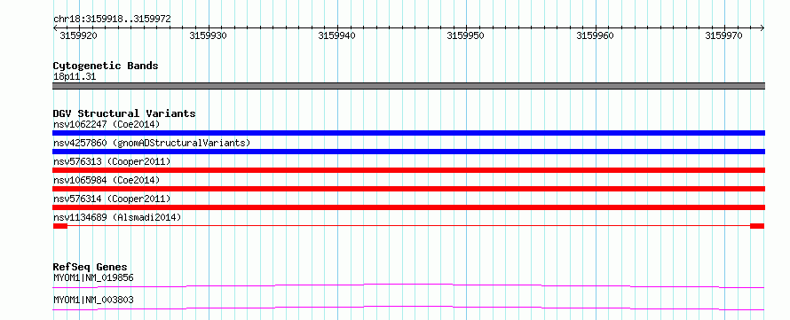Click the MYOM1|NM_019856 gene label

pos(93,277)
